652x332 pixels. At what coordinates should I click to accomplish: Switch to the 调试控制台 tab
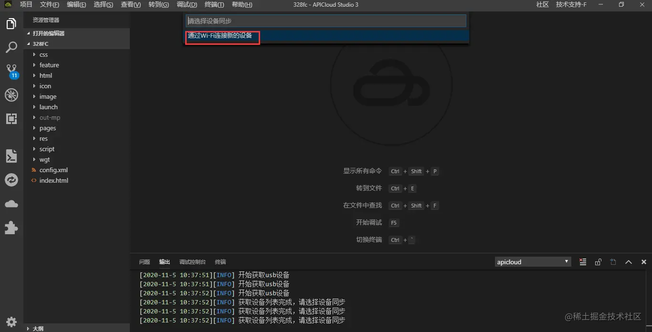tap(192, 262)
